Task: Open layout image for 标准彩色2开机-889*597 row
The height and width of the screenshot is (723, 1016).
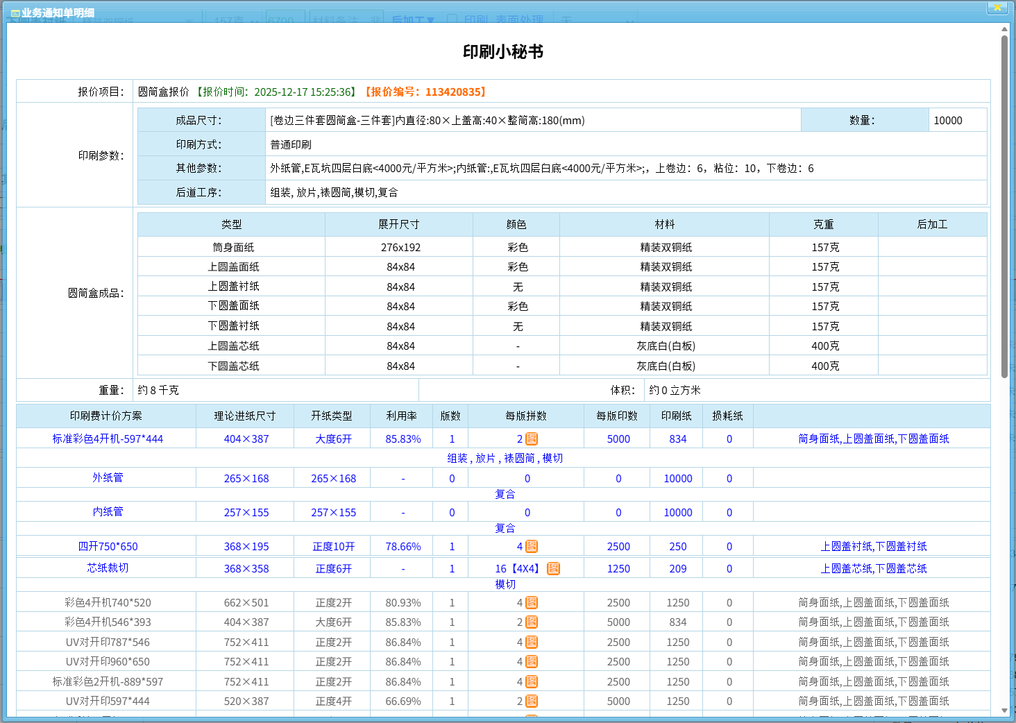Action: (x=532, y=682)
